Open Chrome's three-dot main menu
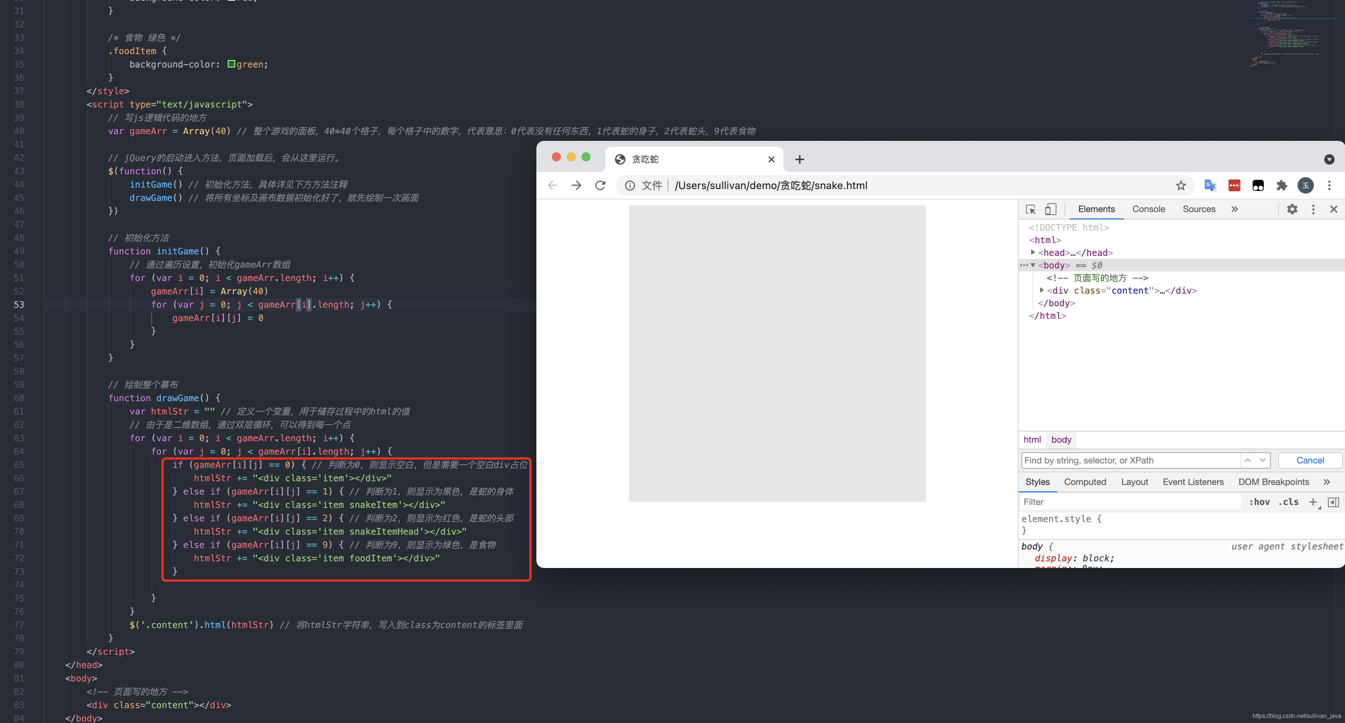 (1329, 185)
